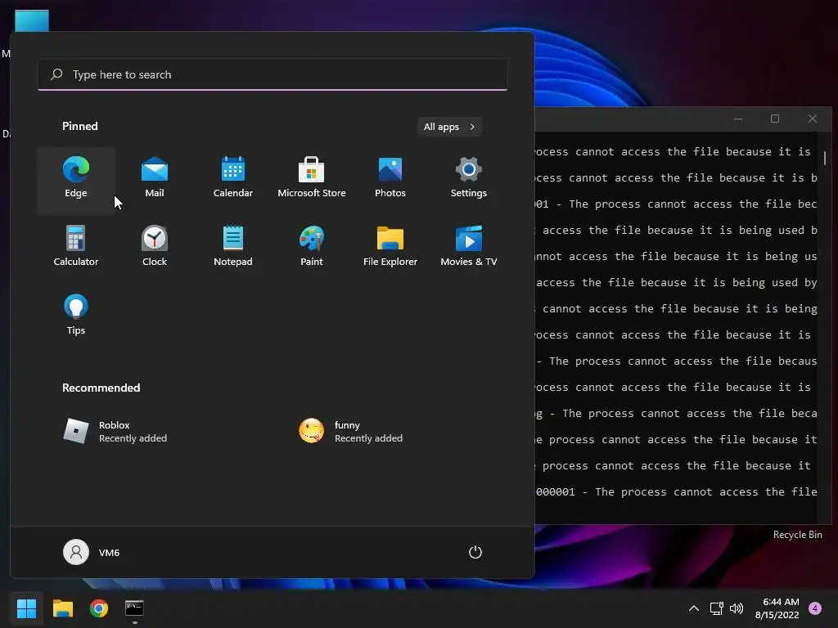Open the clock showing 6:44 AM

(x=777, y=608)
